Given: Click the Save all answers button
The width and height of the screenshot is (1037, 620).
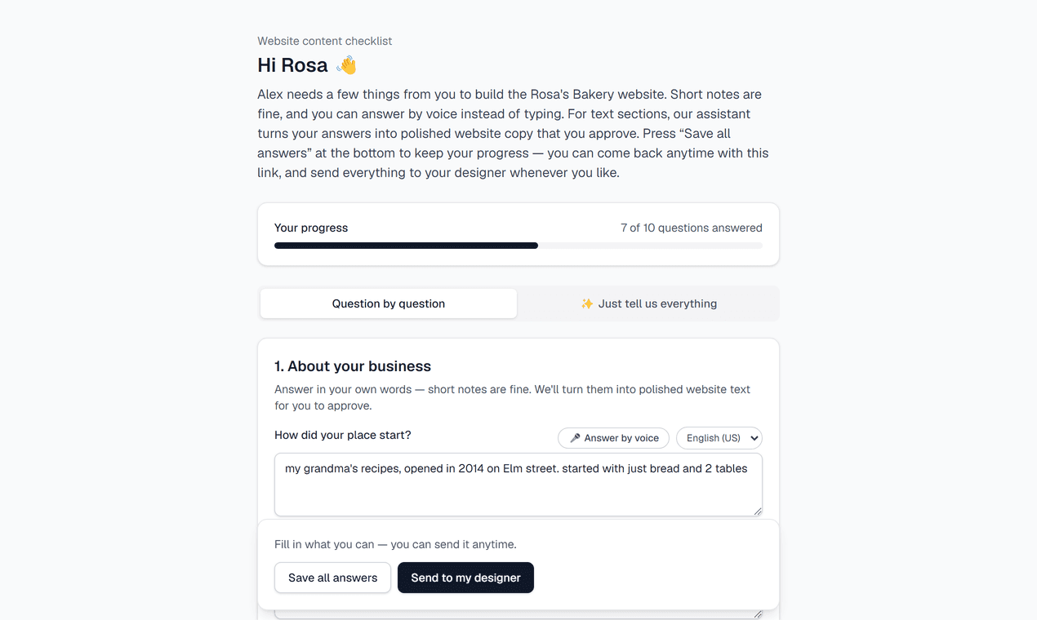Looking at the screenshot, I should click(333, 578).
